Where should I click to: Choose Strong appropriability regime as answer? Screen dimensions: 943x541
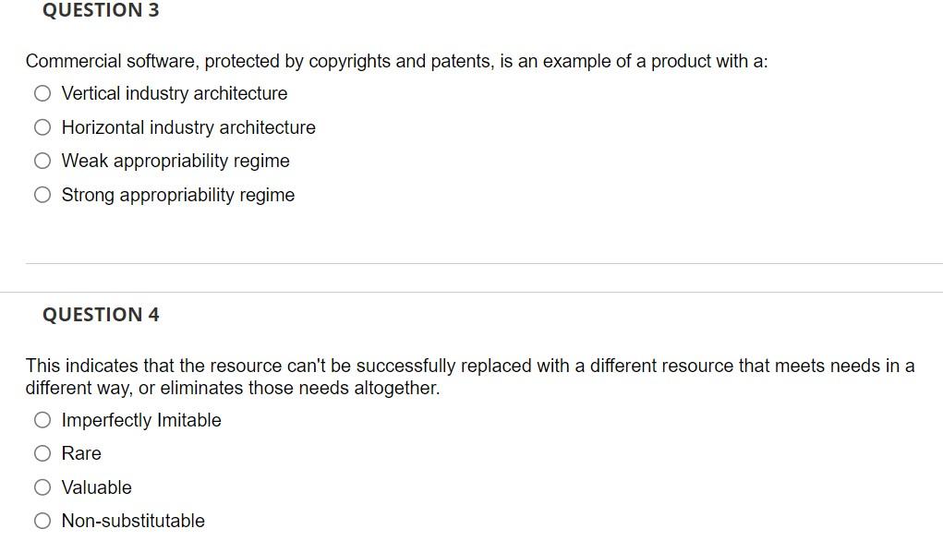point(42,194)
